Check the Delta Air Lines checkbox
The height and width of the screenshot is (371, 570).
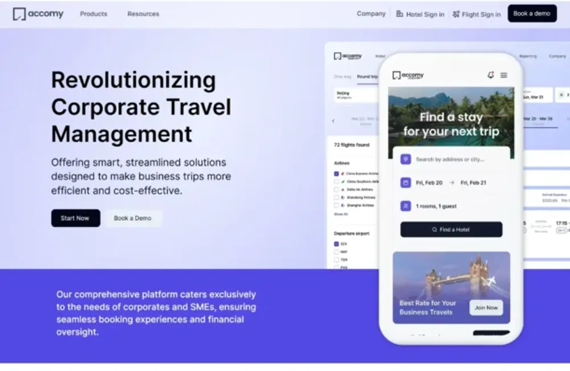point(336,189)
